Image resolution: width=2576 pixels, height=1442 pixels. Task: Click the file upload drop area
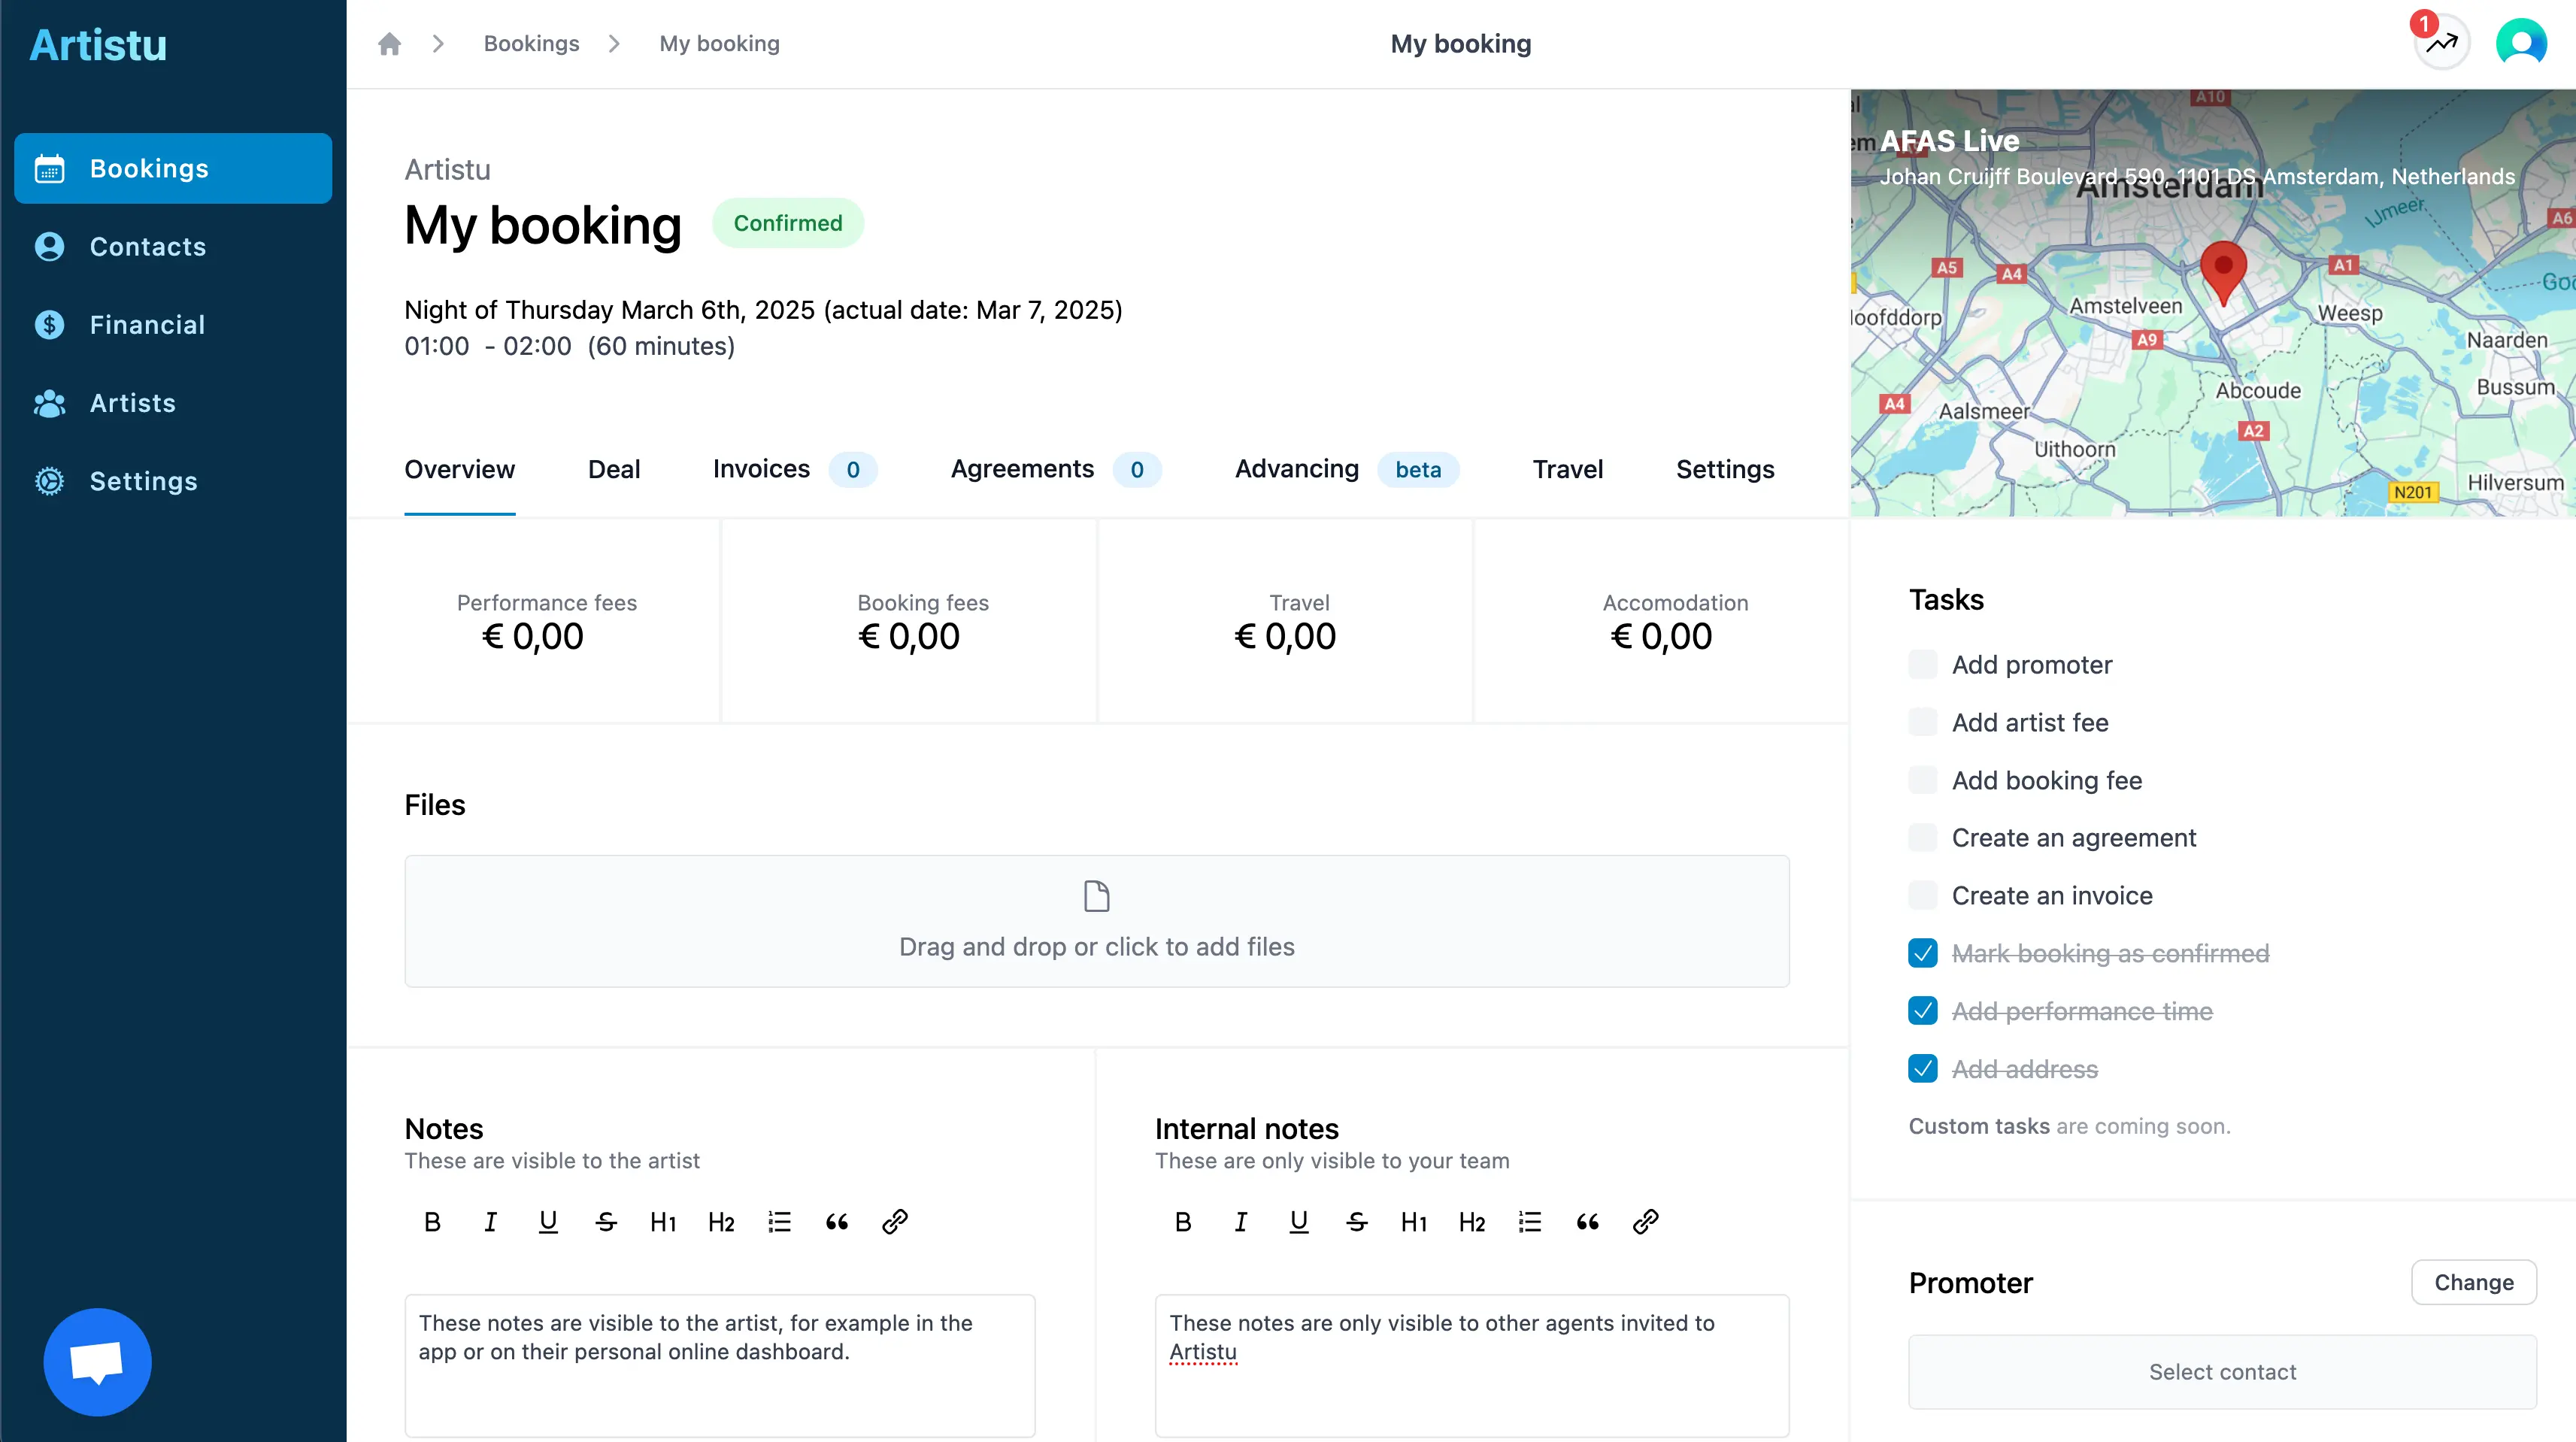click(1096, 921)
